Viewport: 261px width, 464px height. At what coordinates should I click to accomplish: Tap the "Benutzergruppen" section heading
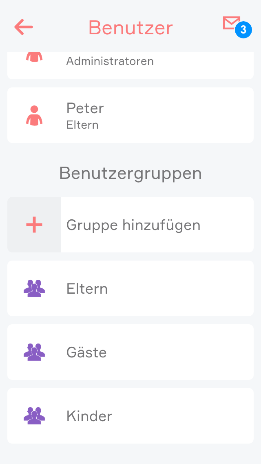(x=130, y=173)
